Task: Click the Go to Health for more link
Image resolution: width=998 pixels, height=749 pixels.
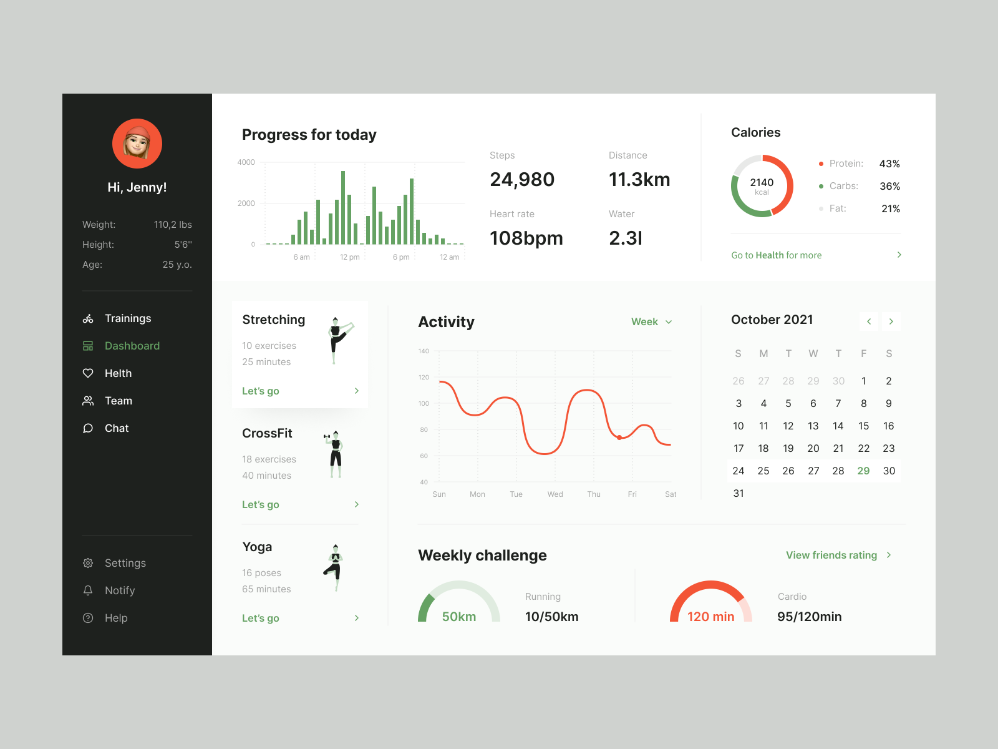Action: pos(776,255)
